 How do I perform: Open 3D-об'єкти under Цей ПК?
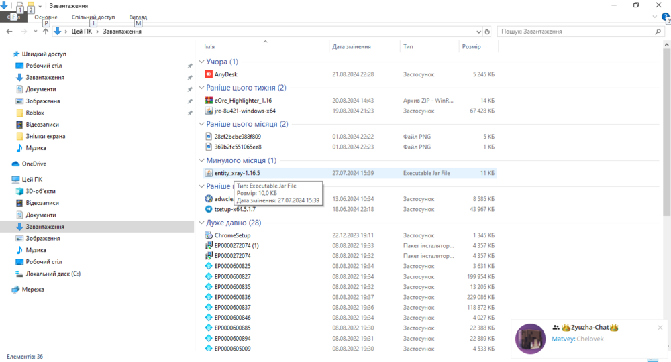(x=40, y=191)
